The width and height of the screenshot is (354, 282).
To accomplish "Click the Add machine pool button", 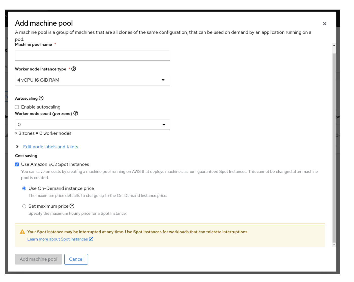I will pyautogui.click(x=38, y=259).
